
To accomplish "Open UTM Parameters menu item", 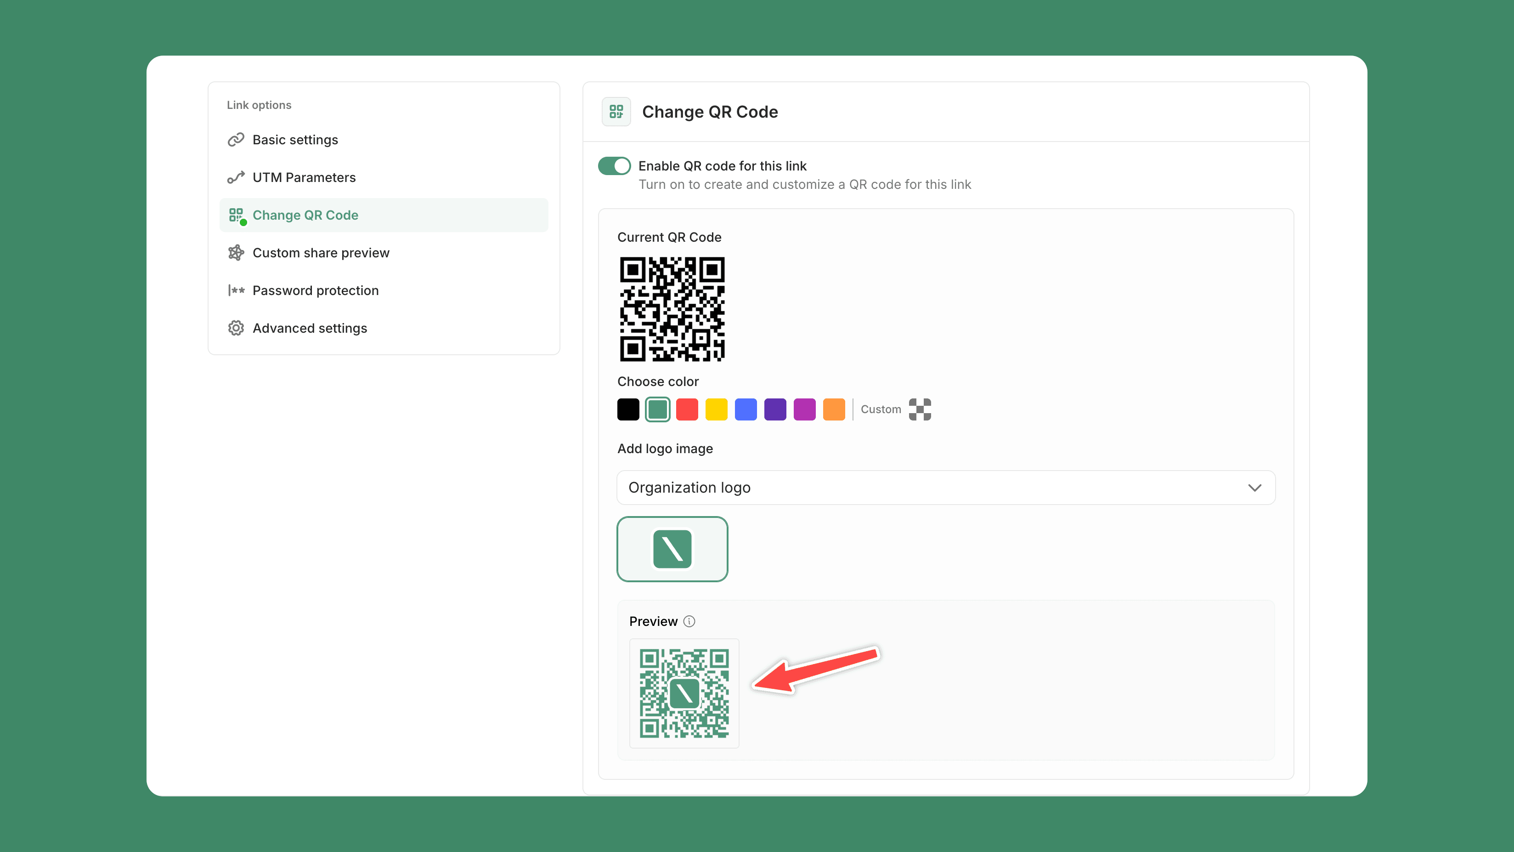I will pos(384,177).
